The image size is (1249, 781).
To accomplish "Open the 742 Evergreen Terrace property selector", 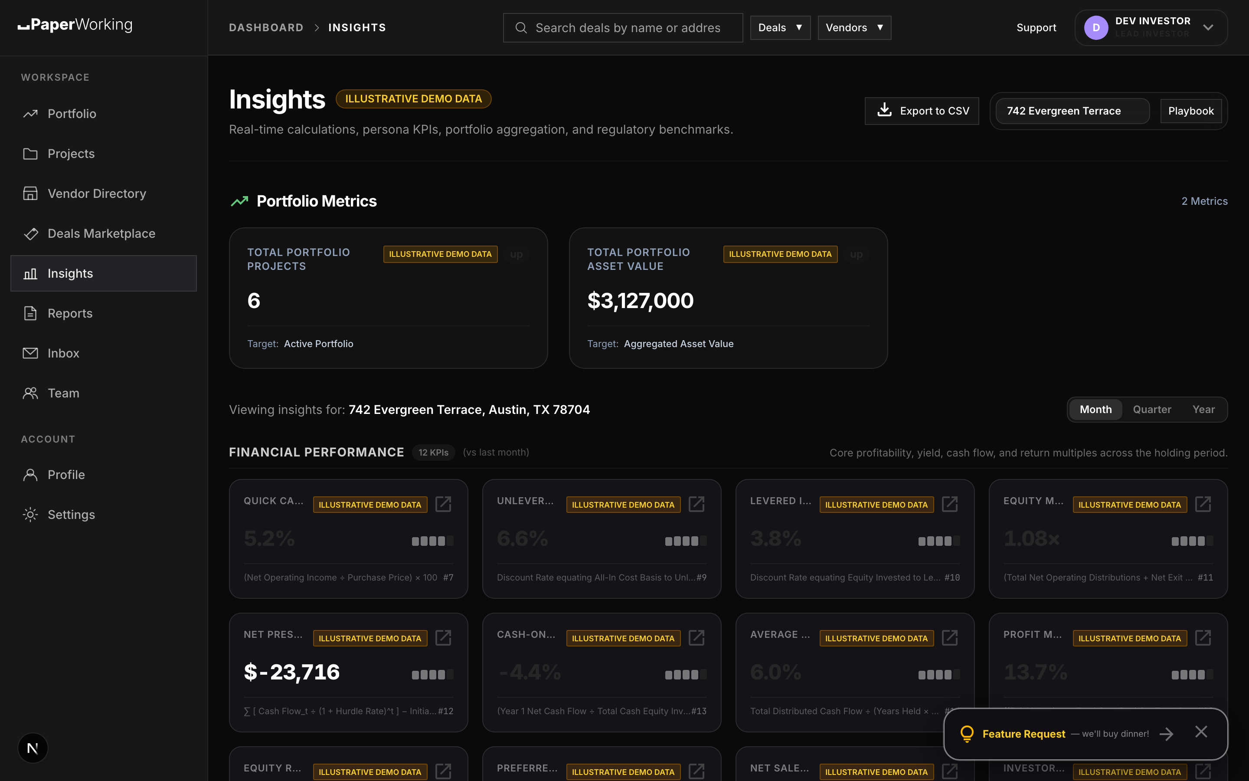I will click(x=1072, y=111).
